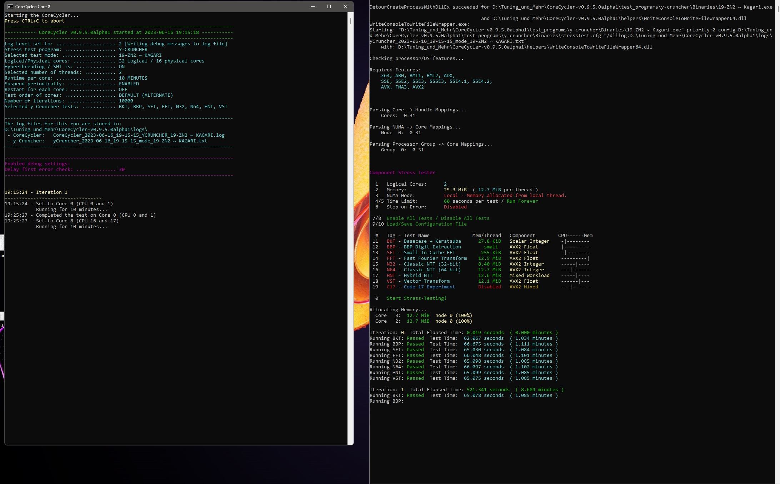Viewport: 780px width, 484px height.
Task: Click the 'Run Forever' time limit option
Action: tap(522, 201)
